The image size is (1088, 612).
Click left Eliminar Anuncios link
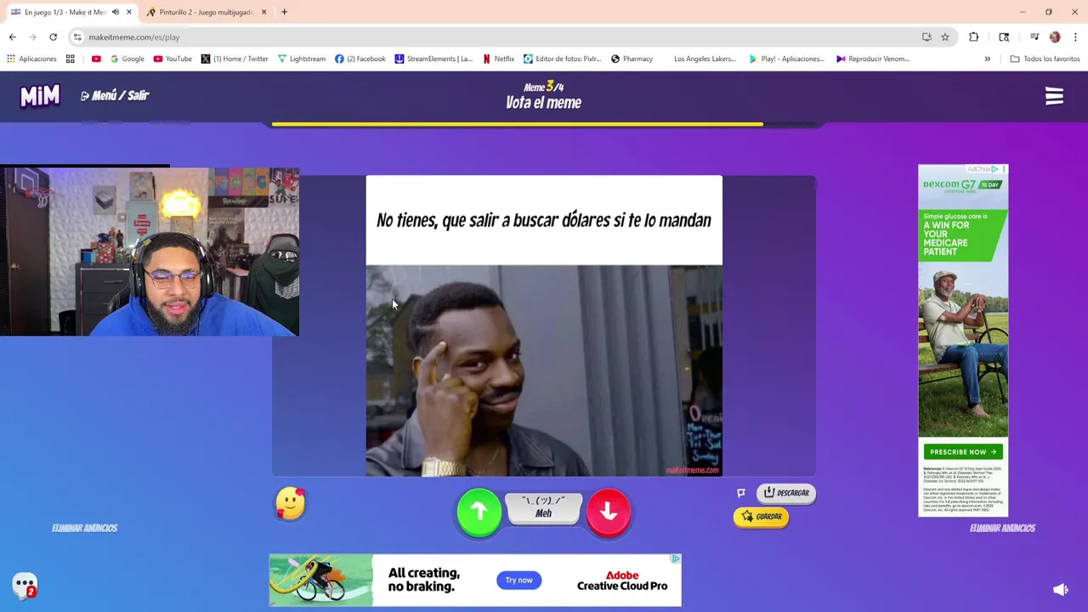click(84, 528)
